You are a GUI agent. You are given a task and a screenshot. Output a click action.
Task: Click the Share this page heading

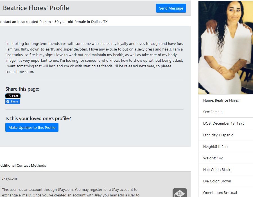click(22, 89)
